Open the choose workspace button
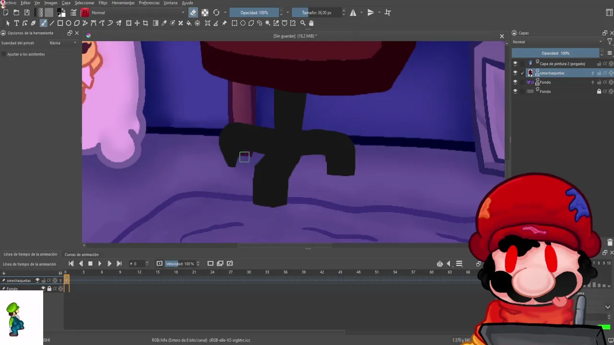The image size is (614, 345). (609, 12)
